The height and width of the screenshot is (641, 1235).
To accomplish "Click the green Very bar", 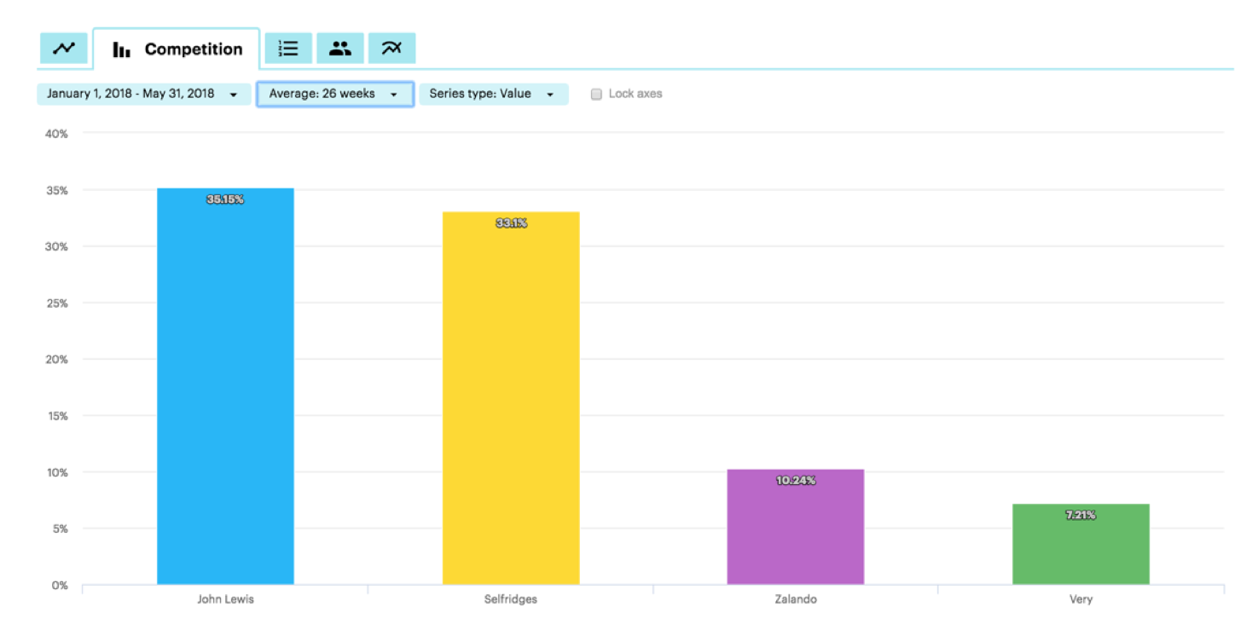I will (1081, 544).
